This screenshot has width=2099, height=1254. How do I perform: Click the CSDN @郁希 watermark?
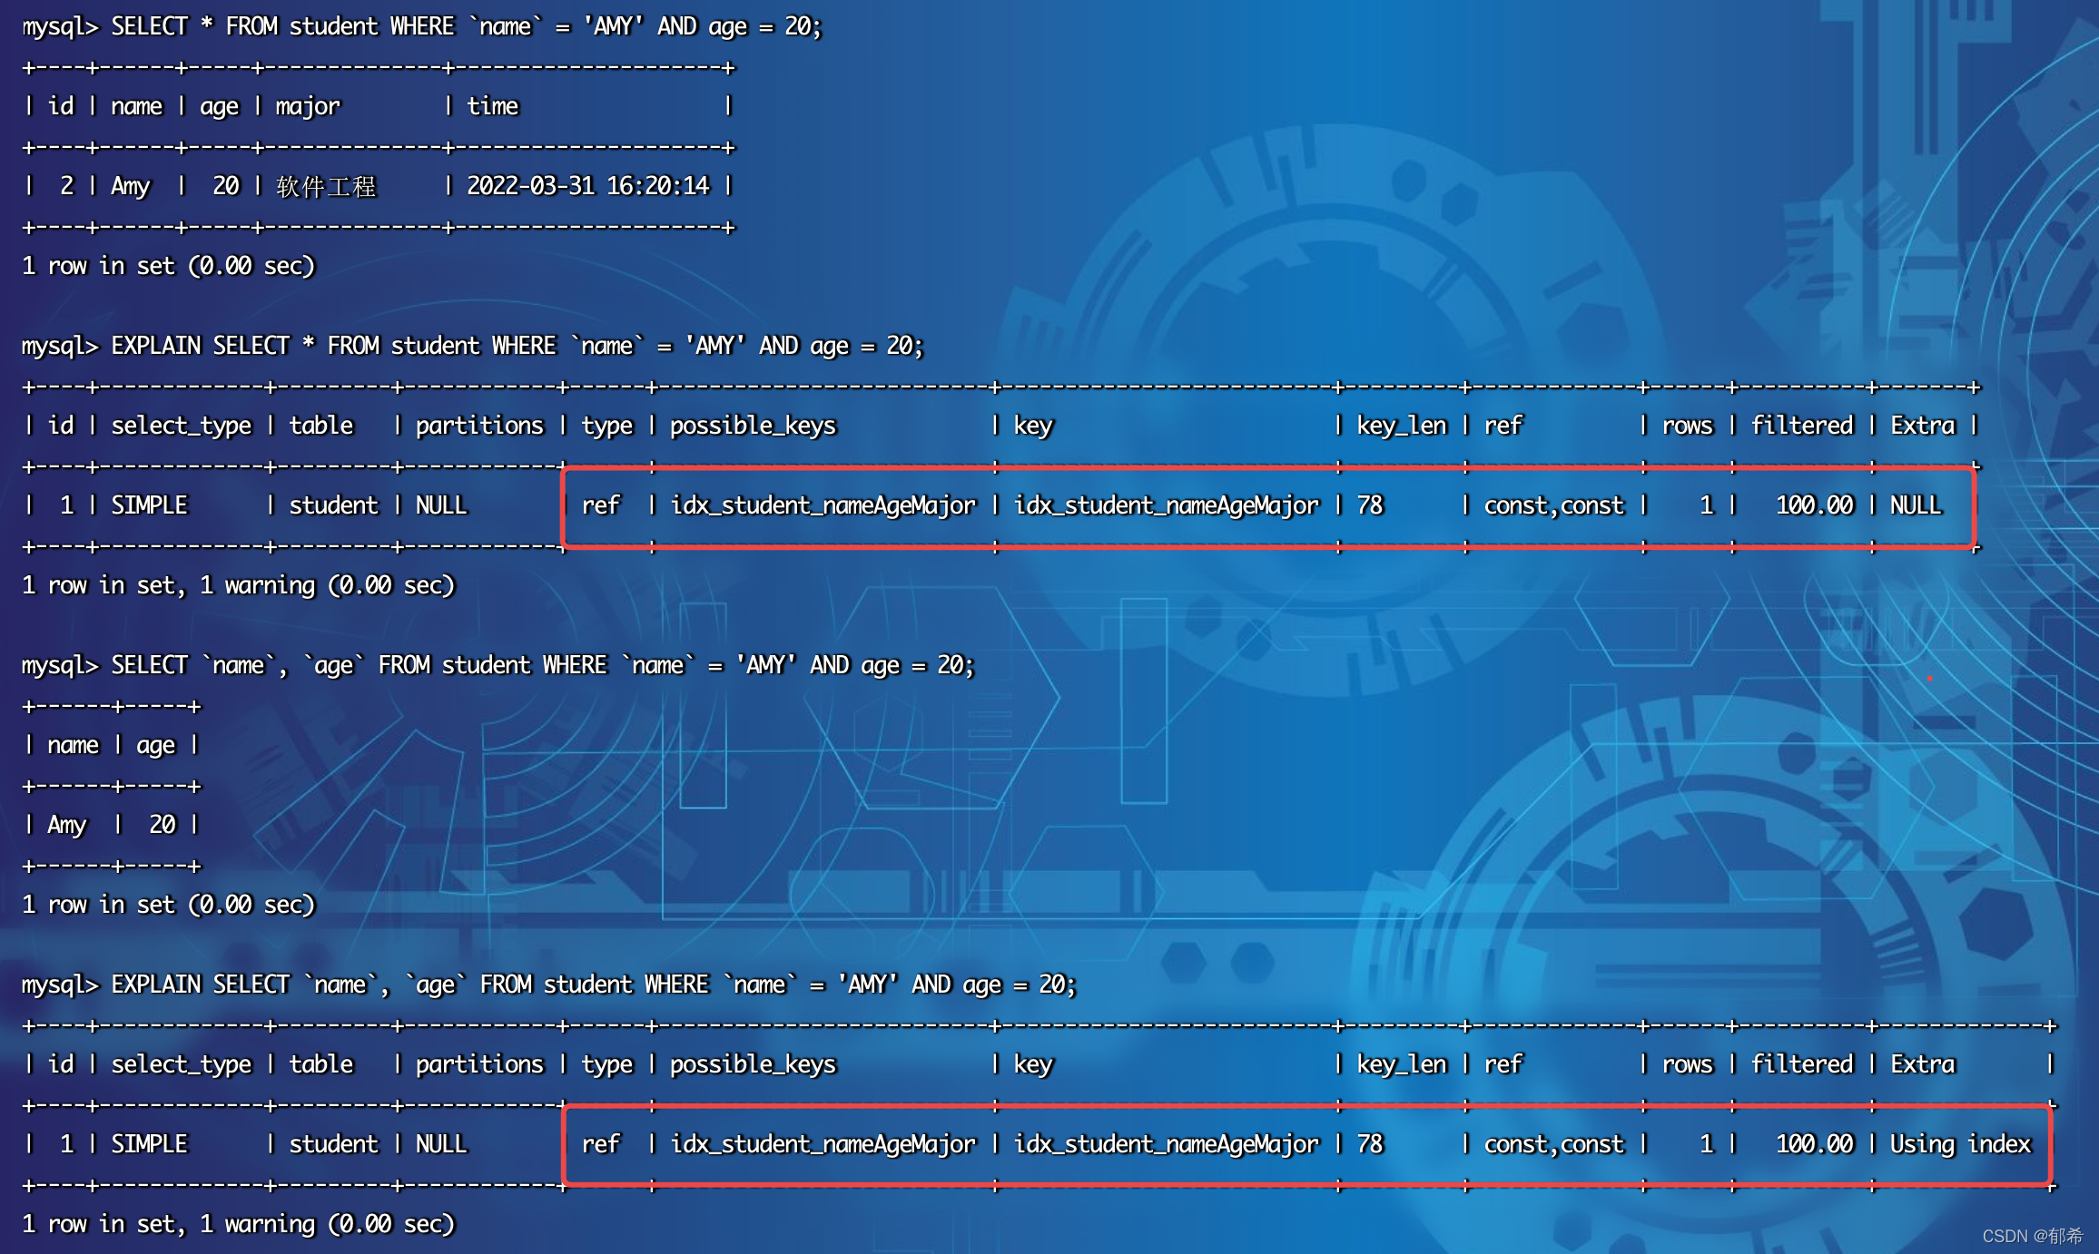(2032, 1236)
